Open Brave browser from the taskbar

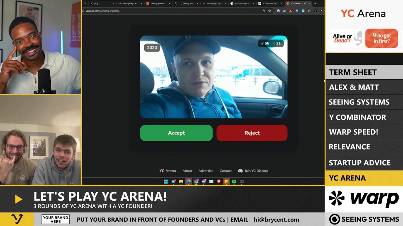pos(219,181)
